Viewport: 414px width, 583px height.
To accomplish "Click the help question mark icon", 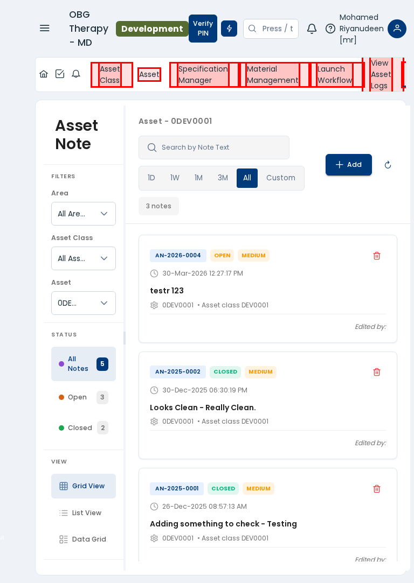I will (330, 29).
